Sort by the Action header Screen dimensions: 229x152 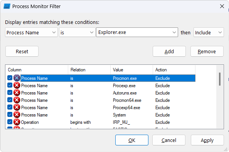tap(174, 70)
